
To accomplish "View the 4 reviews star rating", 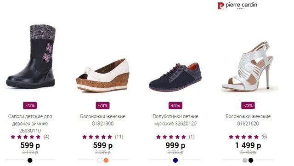I will tap(30, 137).
